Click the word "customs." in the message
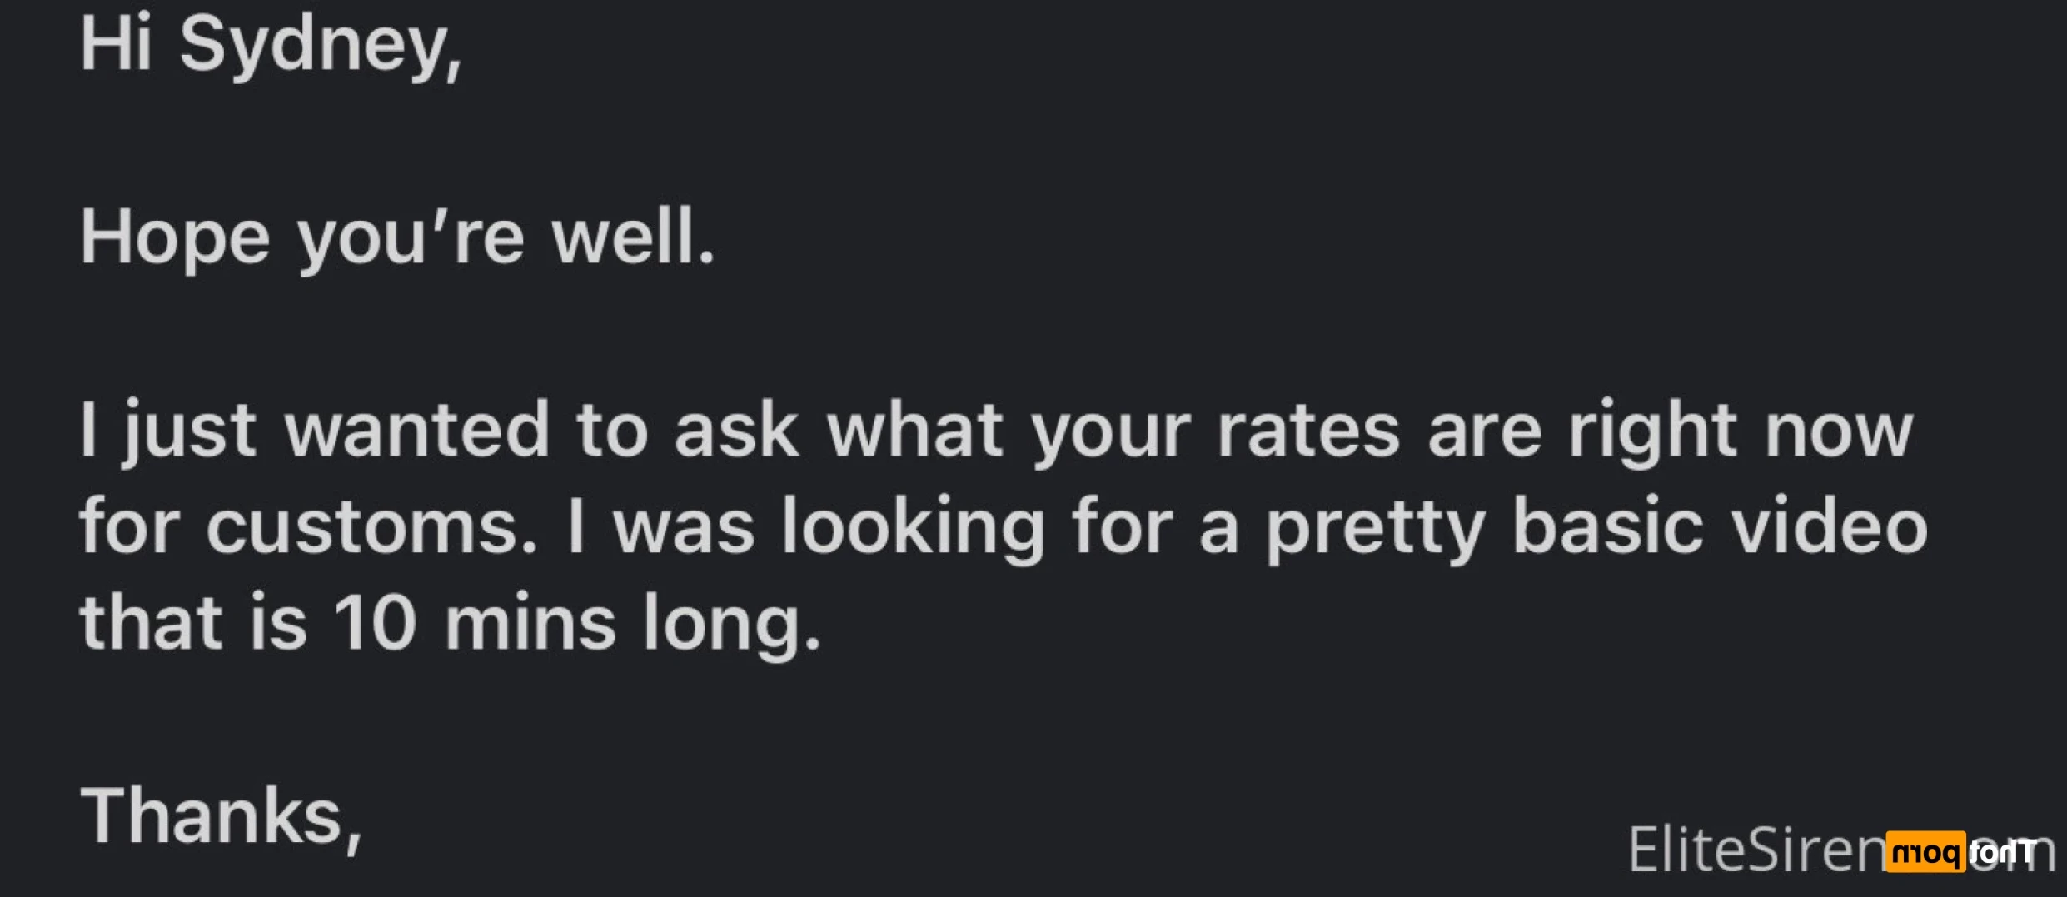 (371, 527)
